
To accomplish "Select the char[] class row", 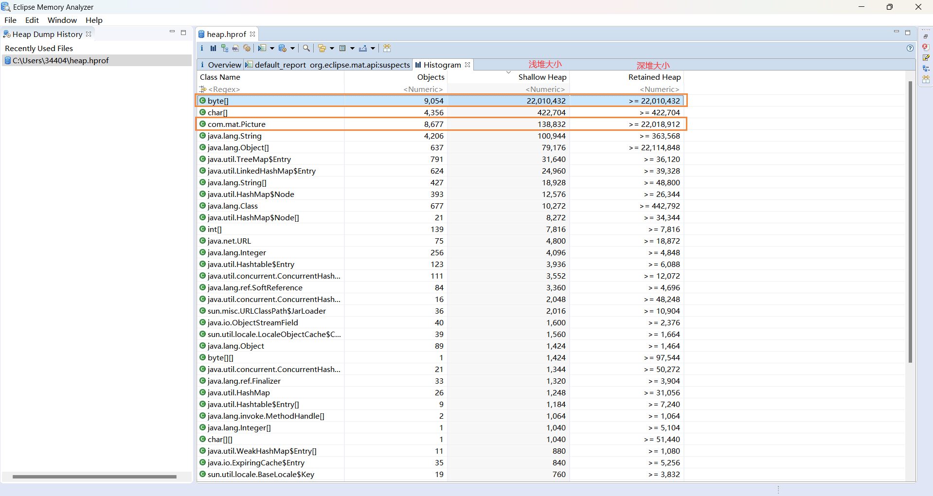I will pos(441,112).
